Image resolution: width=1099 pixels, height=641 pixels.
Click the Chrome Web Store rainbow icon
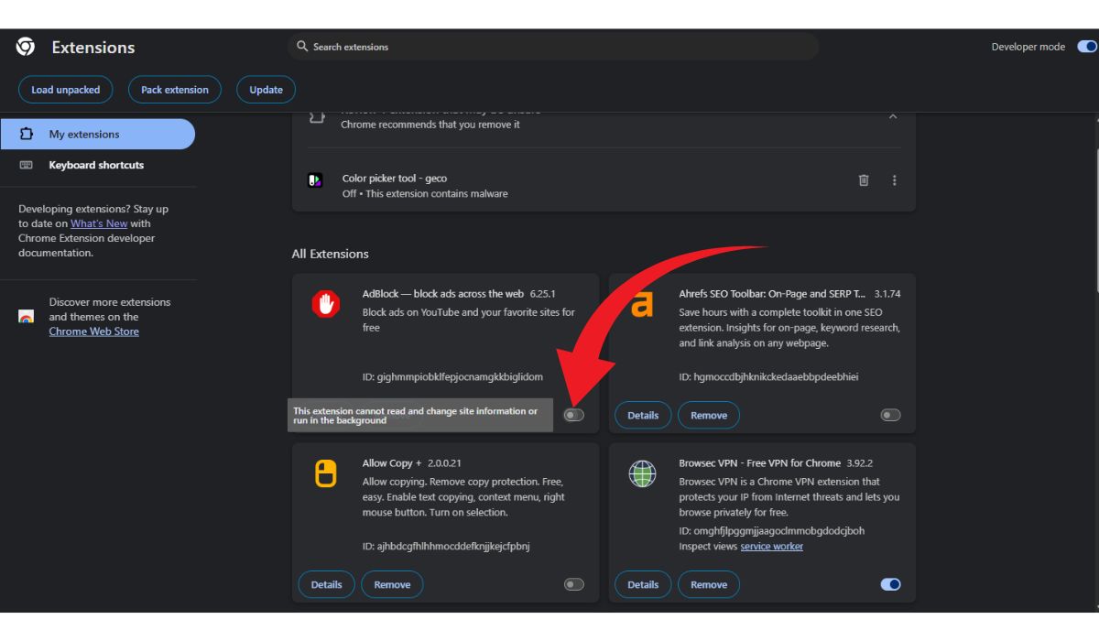pos(27,317)
